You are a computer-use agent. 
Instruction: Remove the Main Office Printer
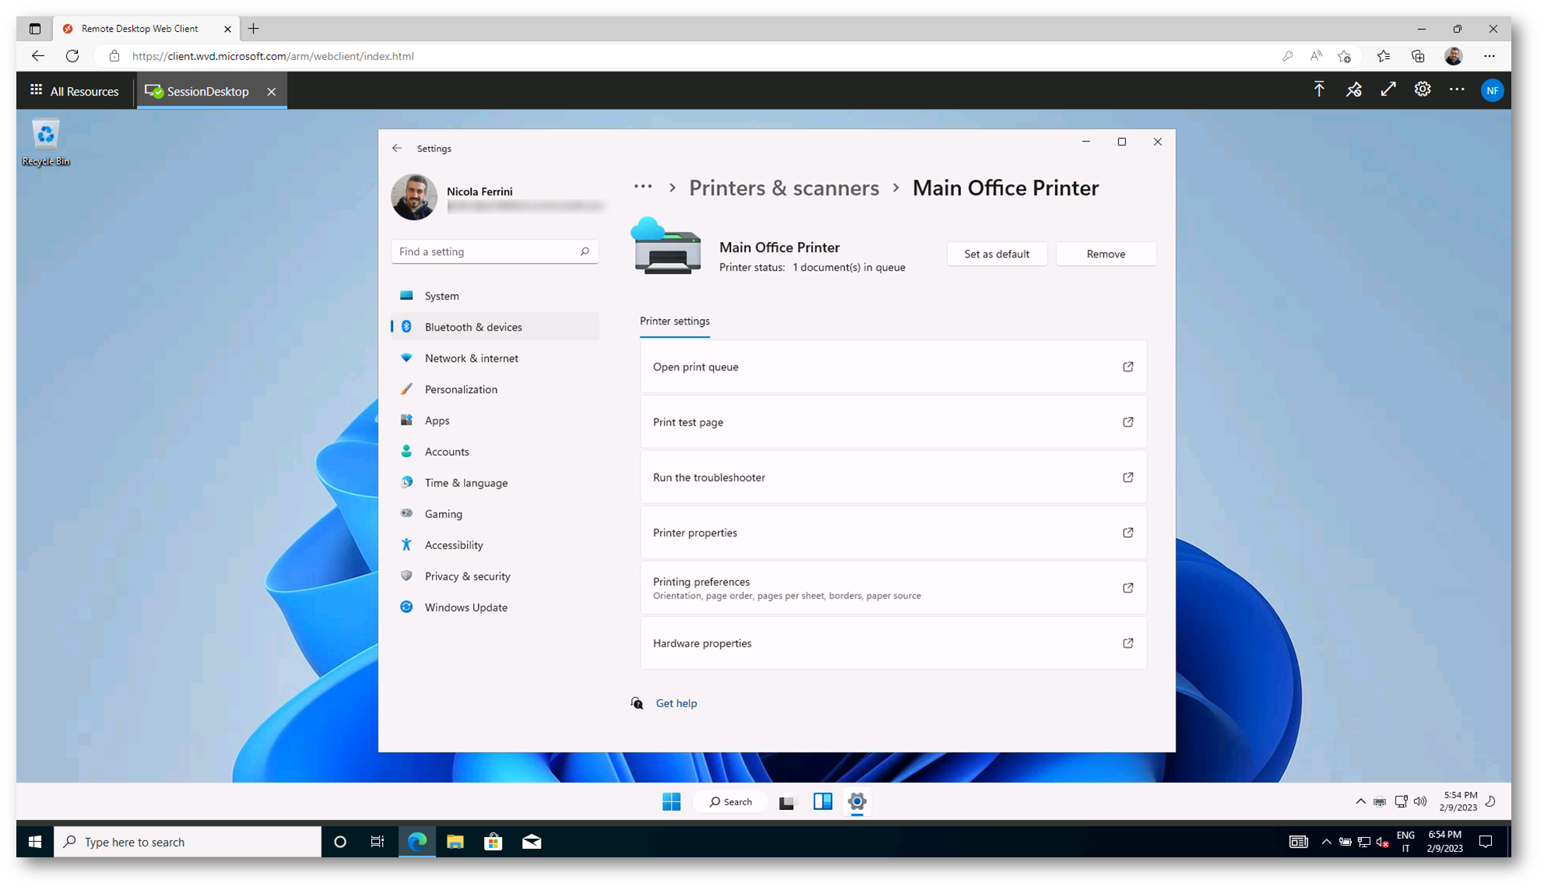coord(1105,254)
